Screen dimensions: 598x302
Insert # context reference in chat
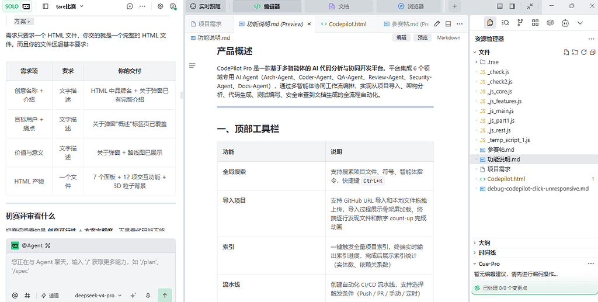pos(27,296)
